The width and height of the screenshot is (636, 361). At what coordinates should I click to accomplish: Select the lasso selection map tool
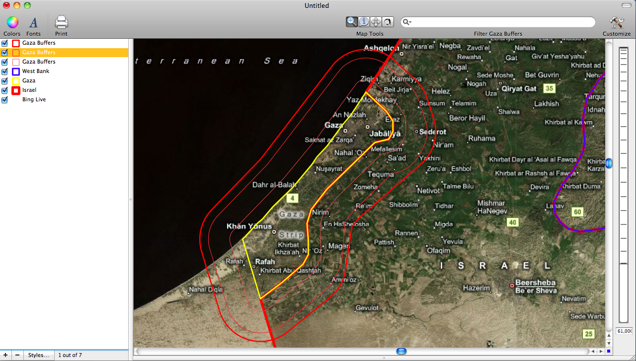[388, 22]
